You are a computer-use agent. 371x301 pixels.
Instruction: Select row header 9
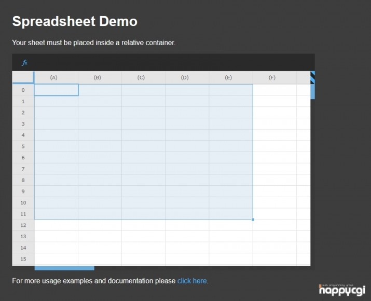tap(23, 191)
